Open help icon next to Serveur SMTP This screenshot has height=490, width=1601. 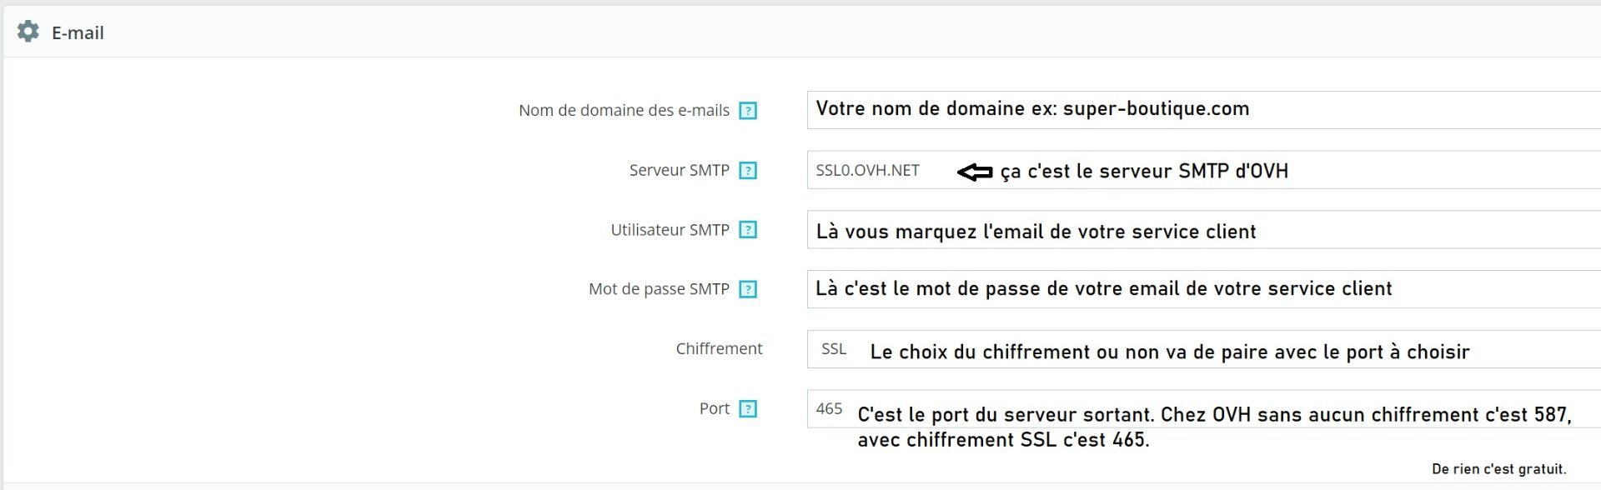(748, 171)
